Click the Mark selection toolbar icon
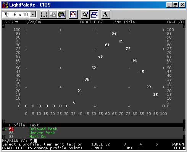 pyautogui.click(x=44, y=15)
